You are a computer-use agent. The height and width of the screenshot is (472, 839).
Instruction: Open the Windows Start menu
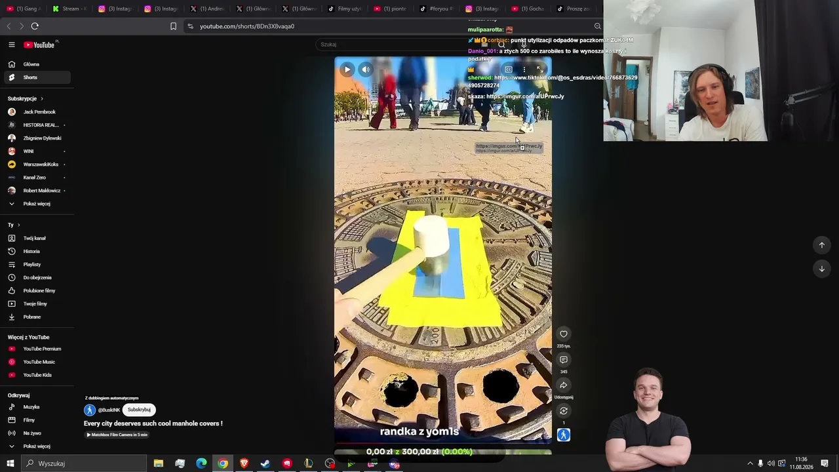10,463
